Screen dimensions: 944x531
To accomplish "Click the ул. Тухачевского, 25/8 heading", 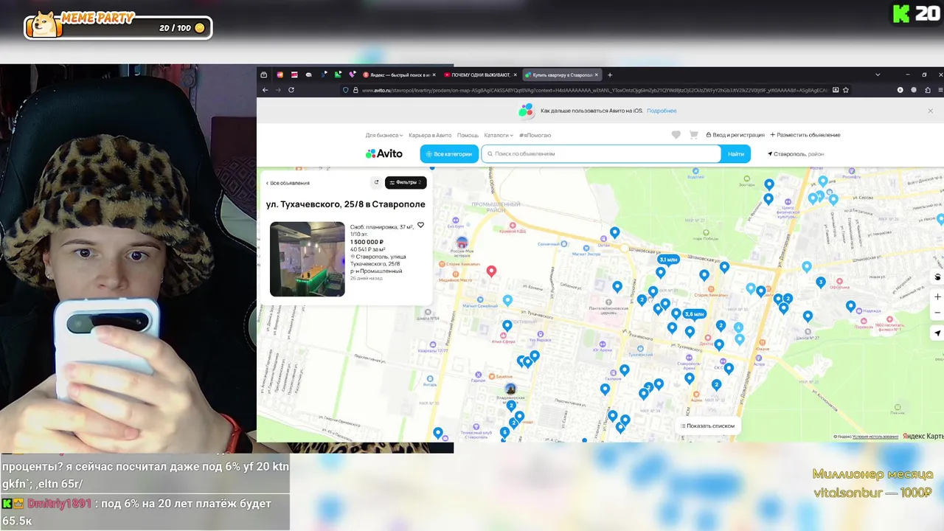I will click(346, 204).
